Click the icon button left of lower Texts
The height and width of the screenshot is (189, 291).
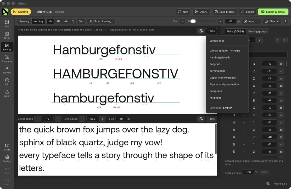coord(201,119)
